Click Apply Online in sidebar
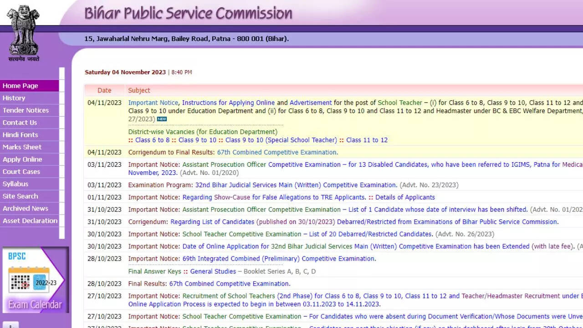583x328 pixels. (x=22, y=159)
